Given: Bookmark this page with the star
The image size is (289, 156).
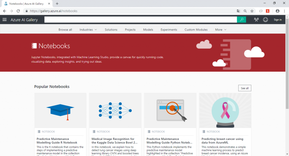Looking at the screenshot, I should pyautogui.click(x=252, y=11).
